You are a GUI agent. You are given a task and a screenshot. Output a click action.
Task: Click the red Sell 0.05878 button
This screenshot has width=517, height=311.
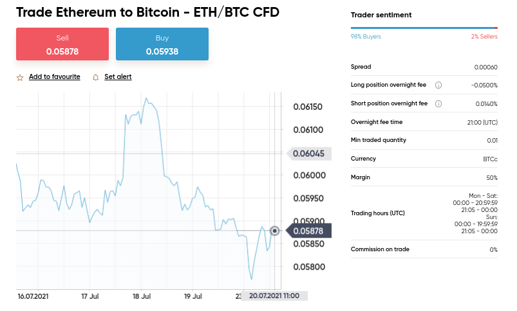click(x=62, y=44)
